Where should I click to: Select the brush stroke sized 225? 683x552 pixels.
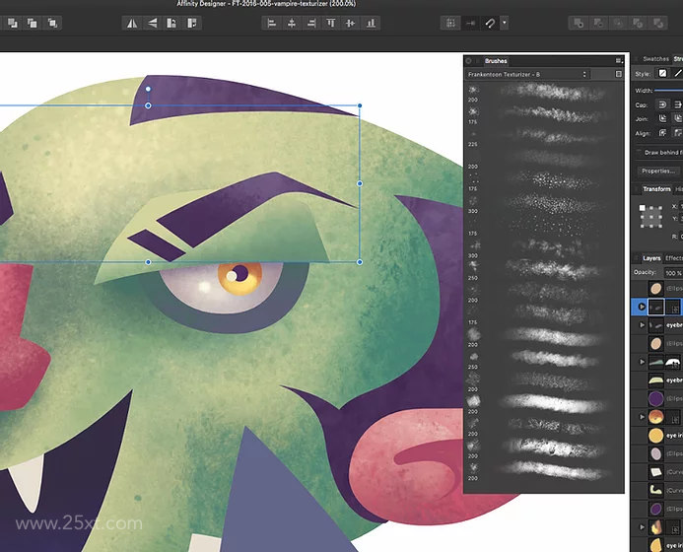(544, 137)
